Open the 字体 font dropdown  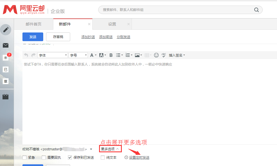click(52, 55)
